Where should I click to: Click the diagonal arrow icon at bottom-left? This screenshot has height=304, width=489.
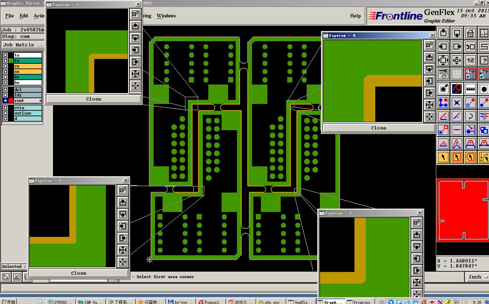pyautogui.click(x=5, y=277)
